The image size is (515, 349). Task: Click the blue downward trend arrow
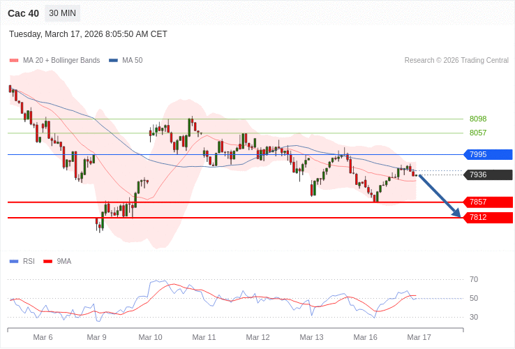click(x=440, y=195)
